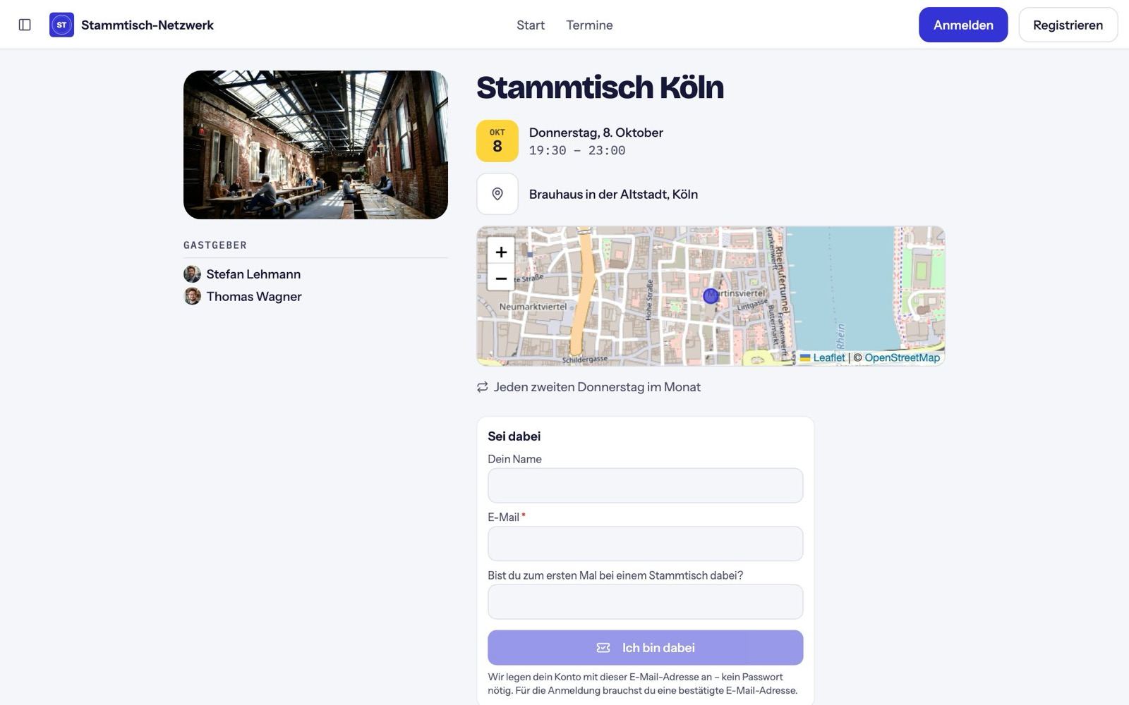
Task: Click the Registrieren button
Action: pos(1068,25)
